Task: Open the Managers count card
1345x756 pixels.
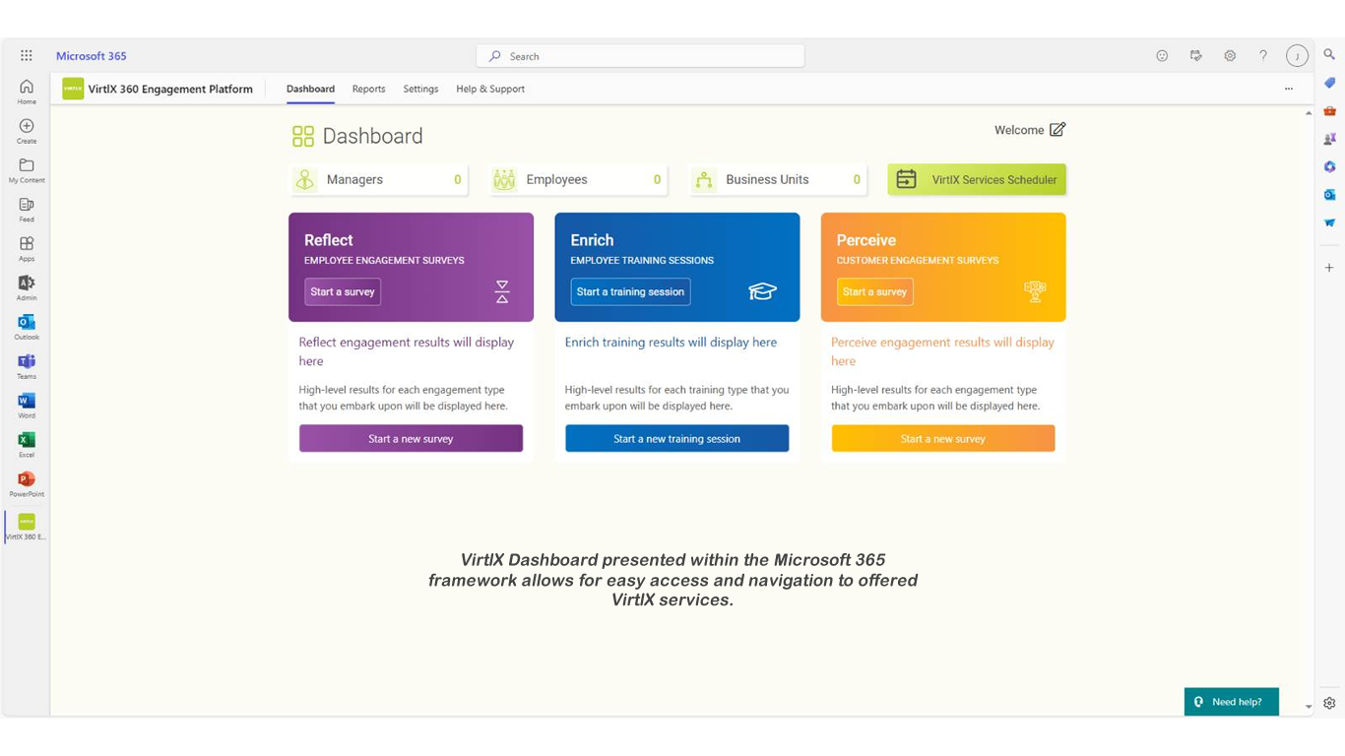Action: 378,180
